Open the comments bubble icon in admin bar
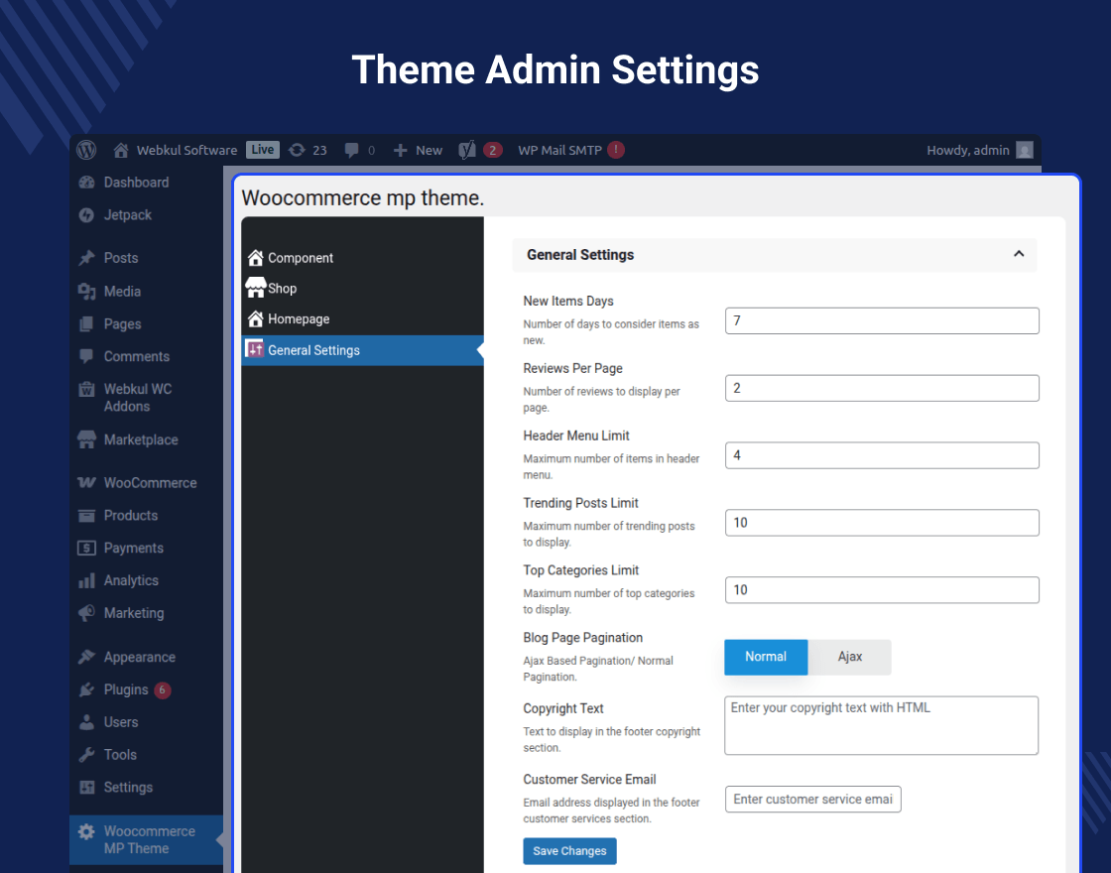Image resolution: width=1111 pixels, height=873 pixels. pos(351,150)
